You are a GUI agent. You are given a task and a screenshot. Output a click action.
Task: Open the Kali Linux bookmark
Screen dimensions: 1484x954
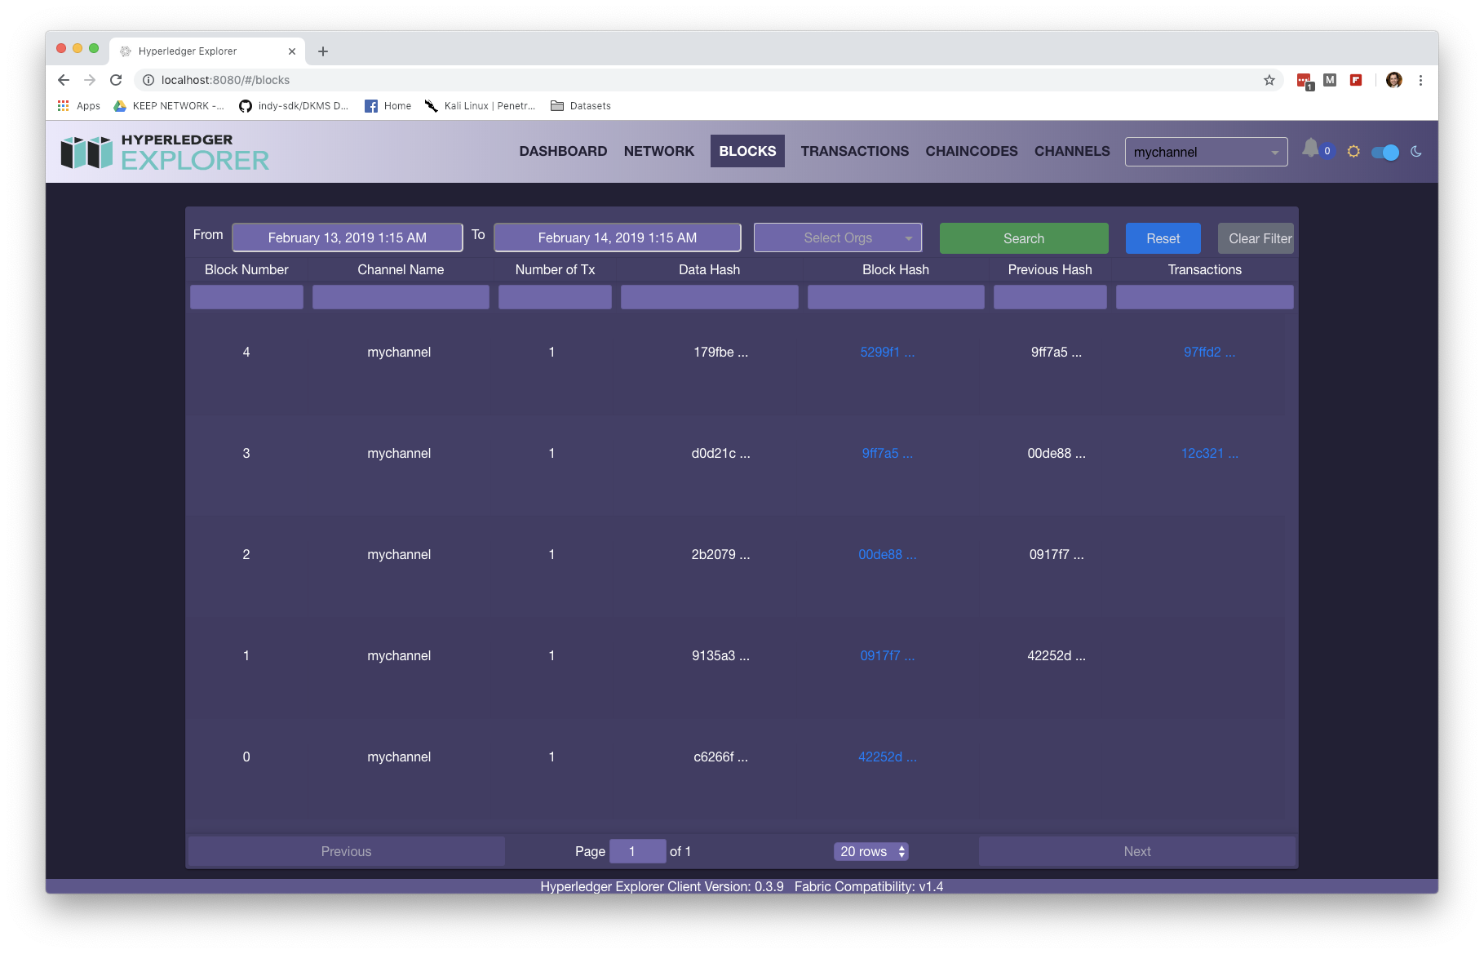[x=480, y=106]
